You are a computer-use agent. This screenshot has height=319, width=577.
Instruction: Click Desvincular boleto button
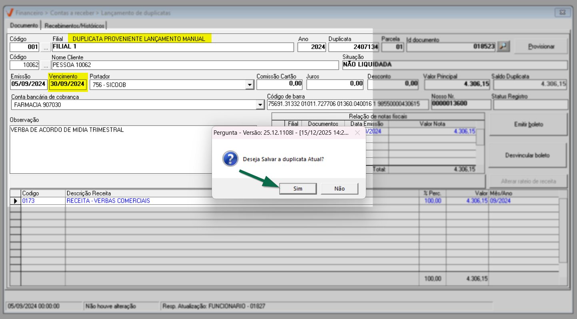[x=527, y=155]
